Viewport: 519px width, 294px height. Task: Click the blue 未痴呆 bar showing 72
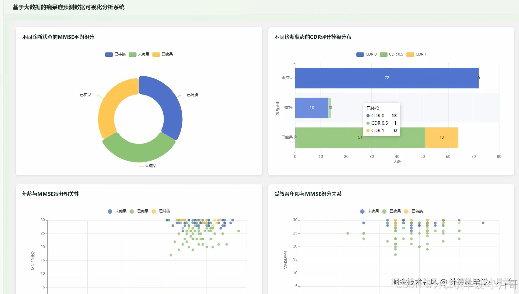pyautogui.click(x=387, y=78)
